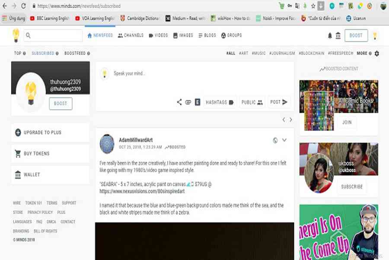Click the notification bell icon
This screenshot has width=389, height=260.
(x=330, y=36)
